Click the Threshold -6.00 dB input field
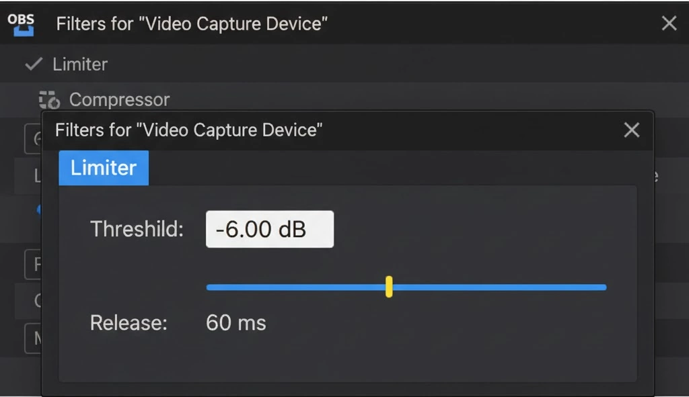The height and width of the screenshot is (397, 689). (269, 229)
